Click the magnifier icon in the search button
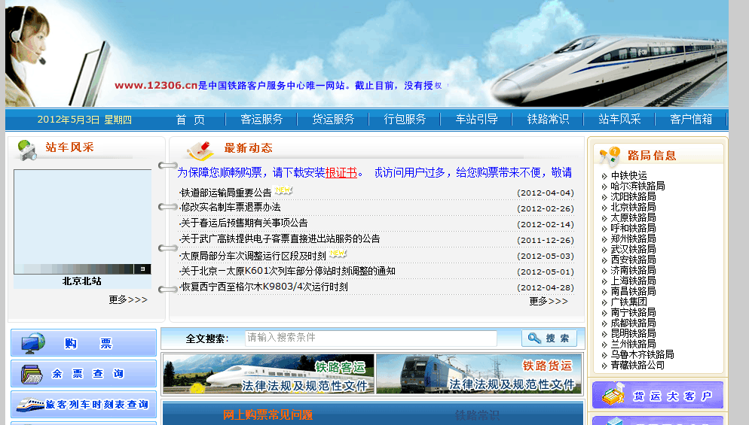 [534, 338]
